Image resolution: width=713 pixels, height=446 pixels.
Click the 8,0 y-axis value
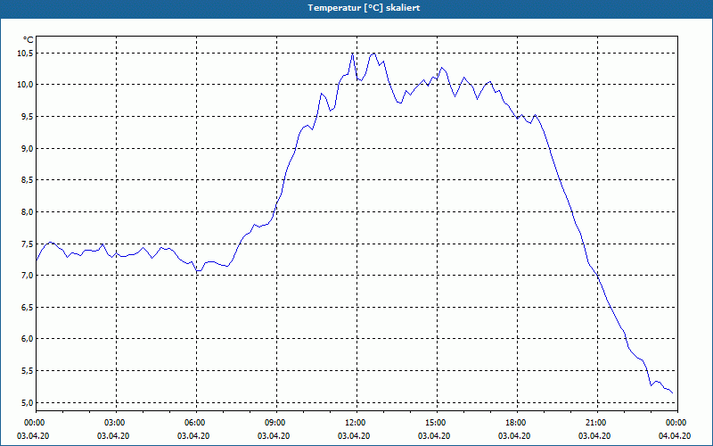tap(27, 212)
